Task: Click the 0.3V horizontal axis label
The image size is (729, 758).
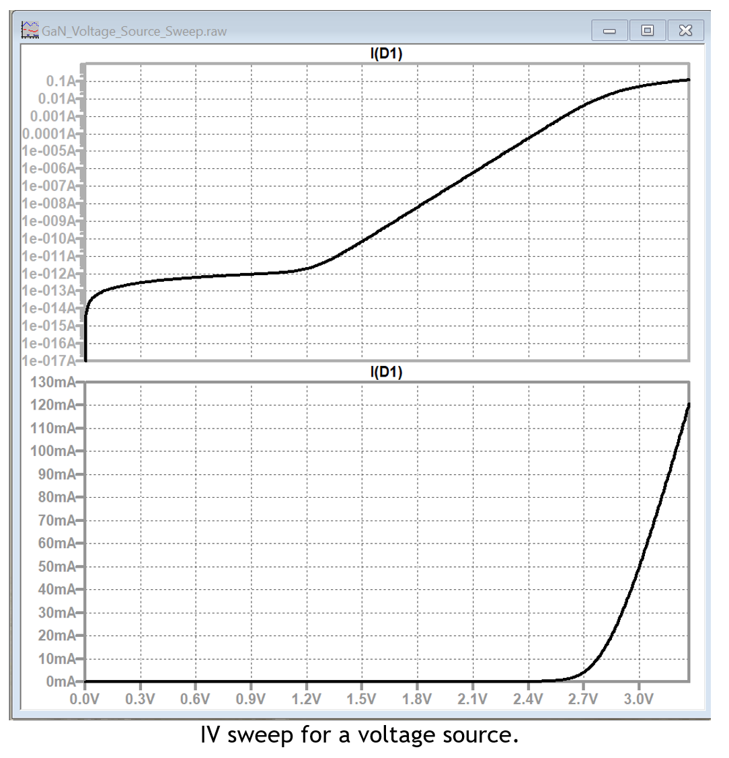Action: point(140,699)
